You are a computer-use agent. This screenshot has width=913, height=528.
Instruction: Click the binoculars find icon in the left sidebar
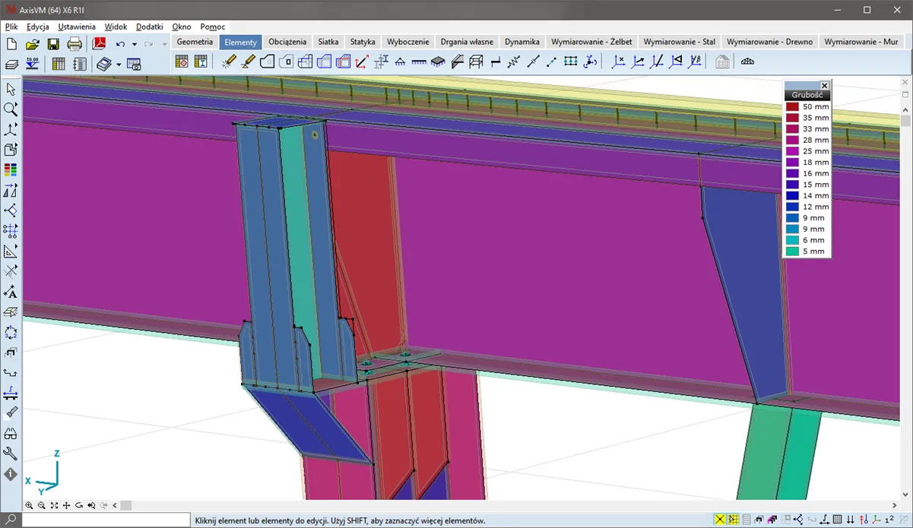coord(11,434)
